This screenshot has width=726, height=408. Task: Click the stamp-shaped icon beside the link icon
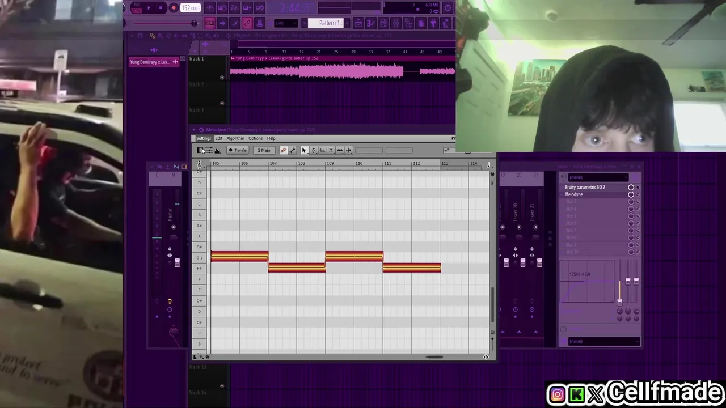tap(260, 23)
